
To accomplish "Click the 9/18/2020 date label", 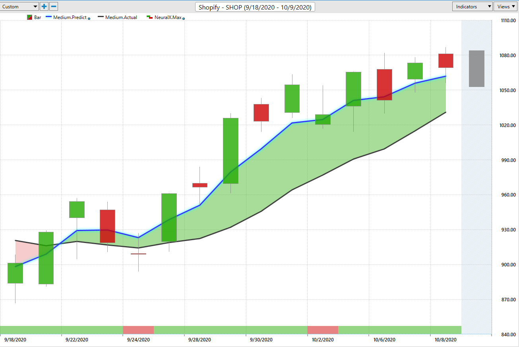I will click(x=15, y=340).
